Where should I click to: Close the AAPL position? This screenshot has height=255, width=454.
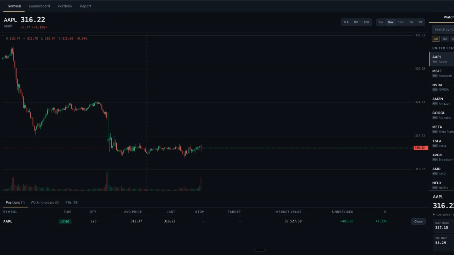pyautogui.click(x=418, y=221)
